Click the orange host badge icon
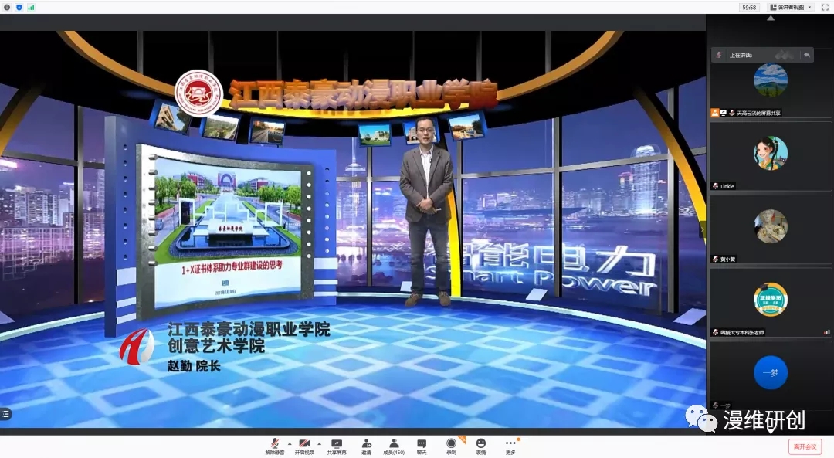This screenshot has height=458, width=834. click(715, 113)
